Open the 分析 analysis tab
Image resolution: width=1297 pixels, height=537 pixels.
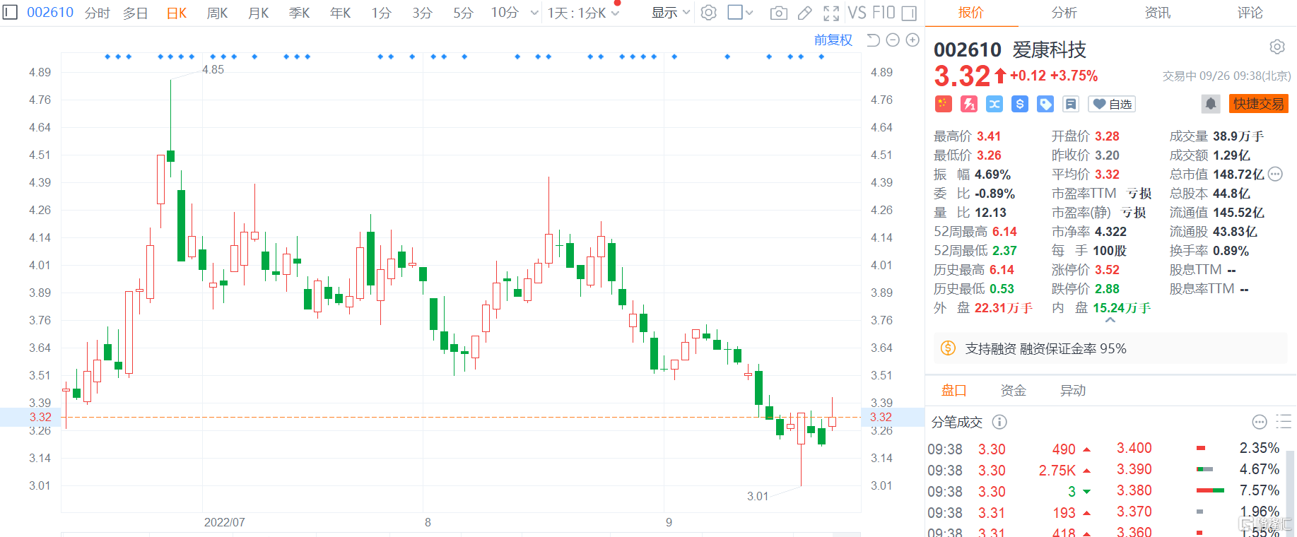click(1064, 13)
